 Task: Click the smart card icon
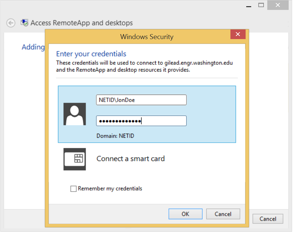point(75,159)
